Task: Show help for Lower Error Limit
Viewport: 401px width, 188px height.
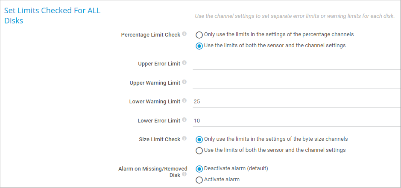Action: pyautogui.click(x=184, y=120)
